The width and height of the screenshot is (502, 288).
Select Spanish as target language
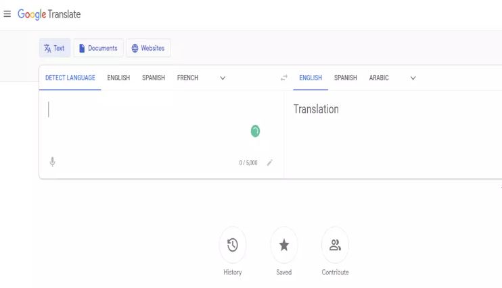click(x=346, y=78)
